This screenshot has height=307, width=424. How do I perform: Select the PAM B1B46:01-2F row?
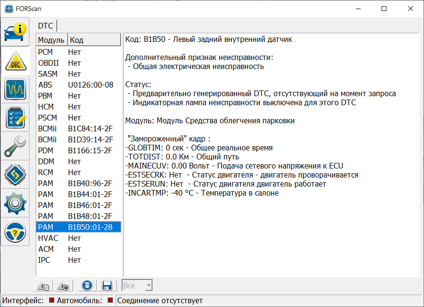(79, 205)
